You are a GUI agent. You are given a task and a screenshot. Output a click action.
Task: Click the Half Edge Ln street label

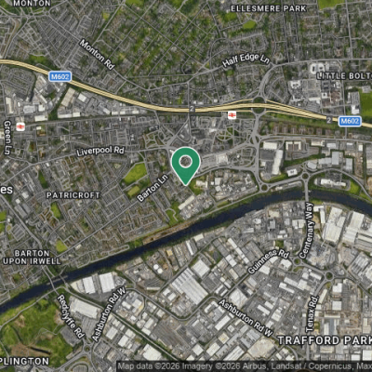[246, 60]
